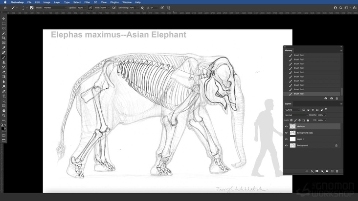
Task: Select the Hand tool
Action: coord(3,111)
